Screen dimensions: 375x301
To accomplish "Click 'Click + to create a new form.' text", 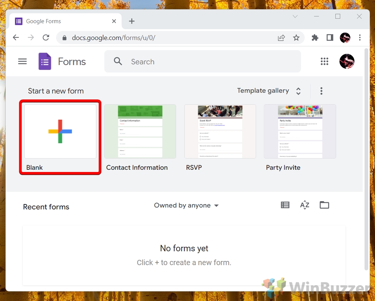I will click(184, 262).
